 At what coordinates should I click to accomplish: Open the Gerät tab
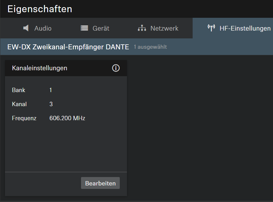[101, 28]
